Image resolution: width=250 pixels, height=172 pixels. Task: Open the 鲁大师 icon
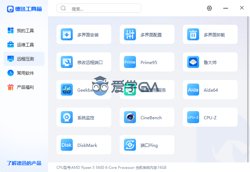tap(193, 62)
